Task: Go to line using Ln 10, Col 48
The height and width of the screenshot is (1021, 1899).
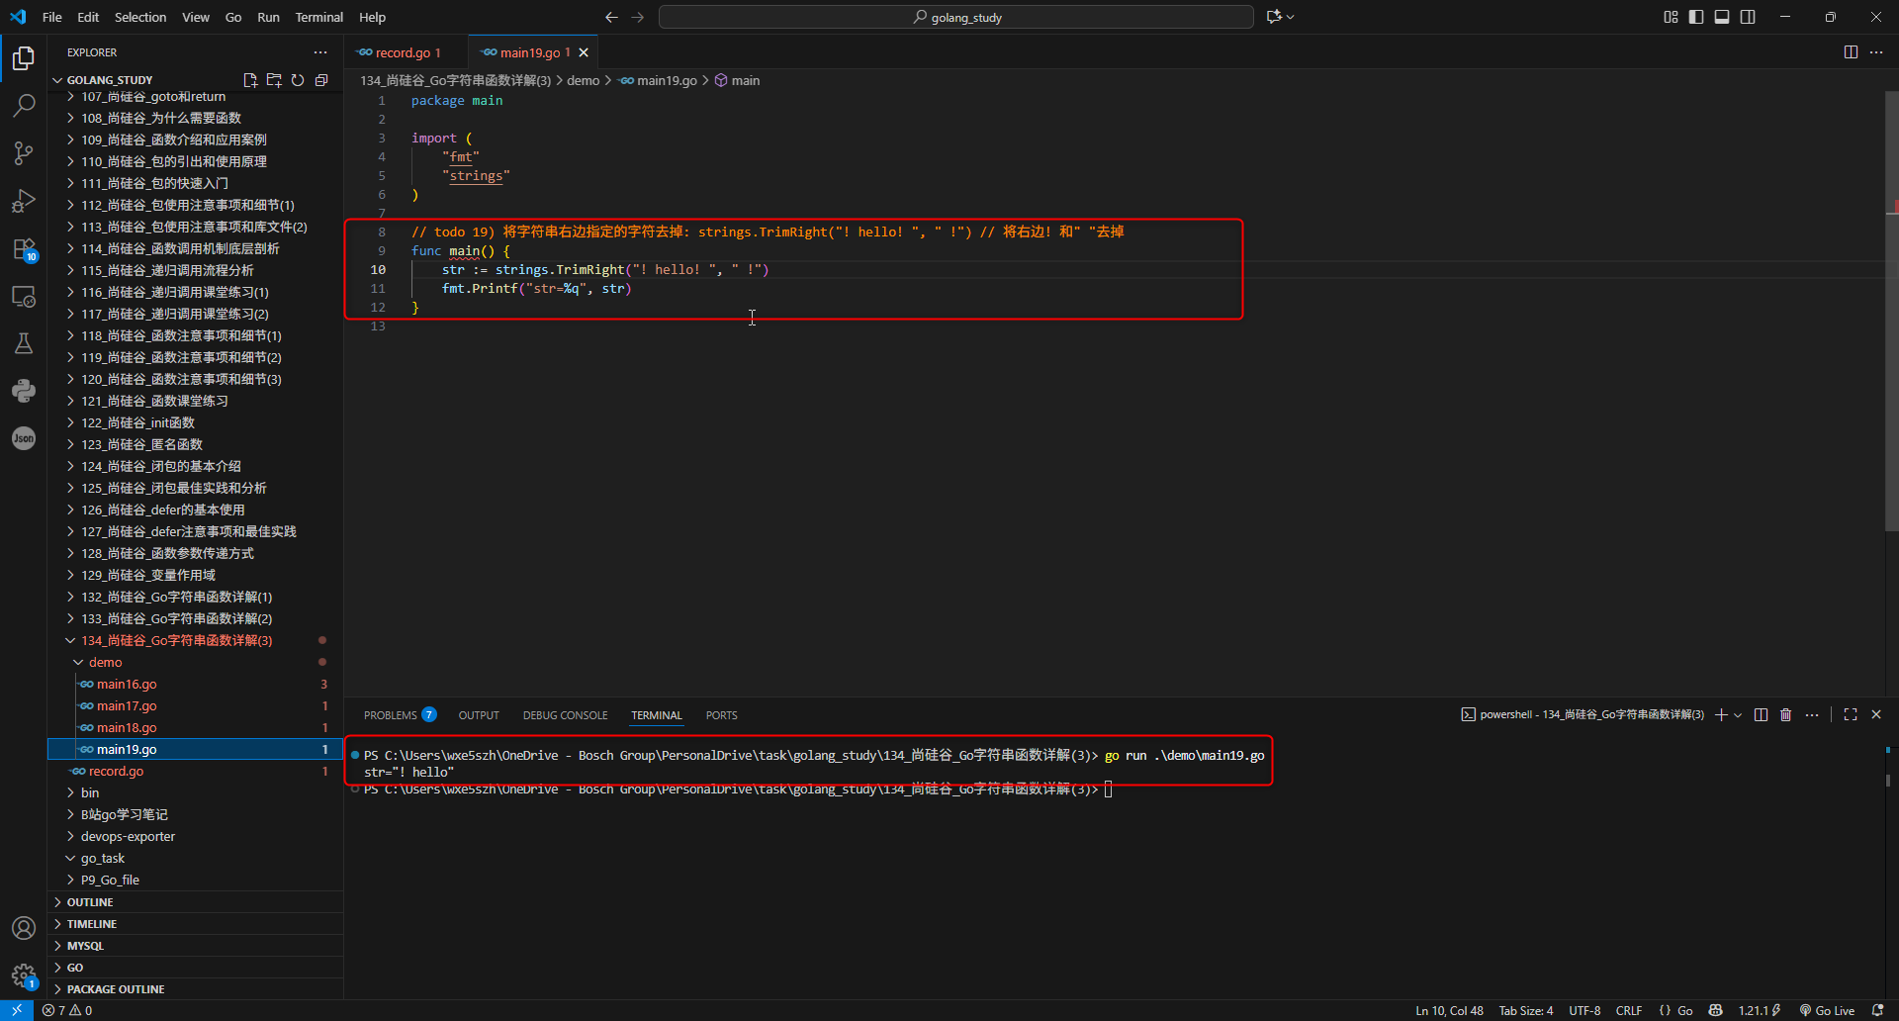Action: (1449, 1010)
